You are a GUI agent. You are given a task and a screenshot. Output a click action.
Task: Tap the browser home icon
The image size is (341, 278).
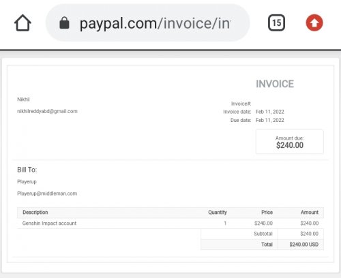tap(23, 22)
